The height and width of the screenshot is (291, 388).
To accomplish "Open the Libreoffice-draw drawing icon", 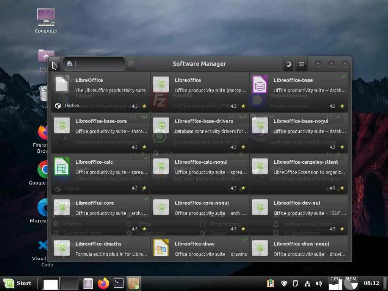I will click(x=161, y=248).
